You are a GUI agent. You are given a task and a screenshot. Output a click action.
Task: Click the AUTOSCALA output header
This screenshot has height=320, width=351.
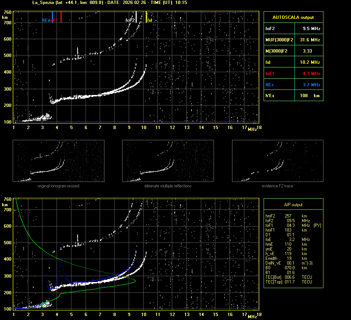tap(293, 17)
